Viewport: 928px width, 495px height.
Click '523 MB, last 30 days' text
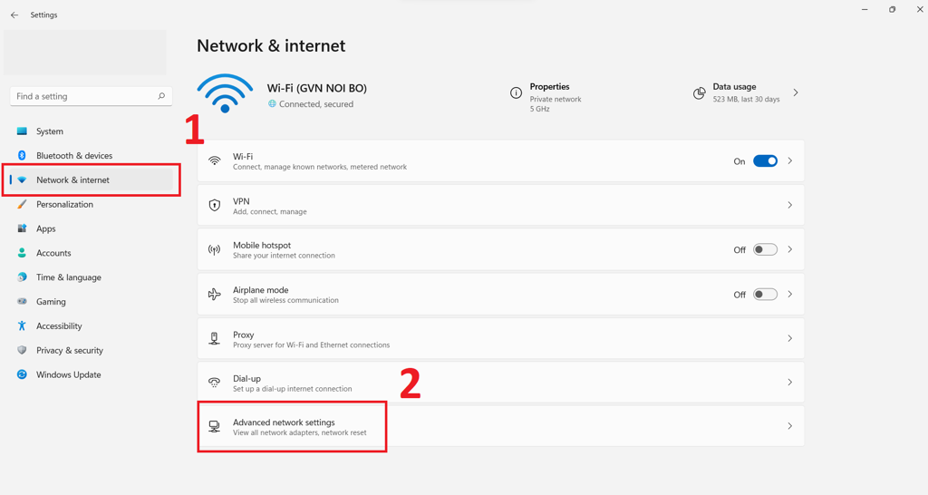[x=746, y=100]
